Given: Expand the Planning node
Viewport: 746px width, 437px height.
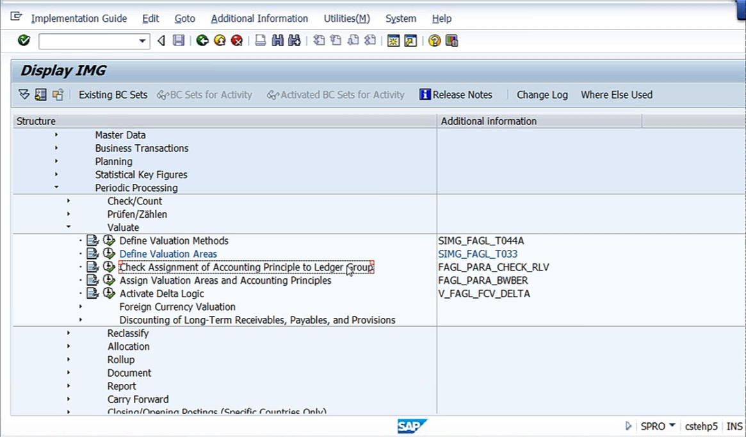Looking at the screenshot, I should click(x=56, y=161).
